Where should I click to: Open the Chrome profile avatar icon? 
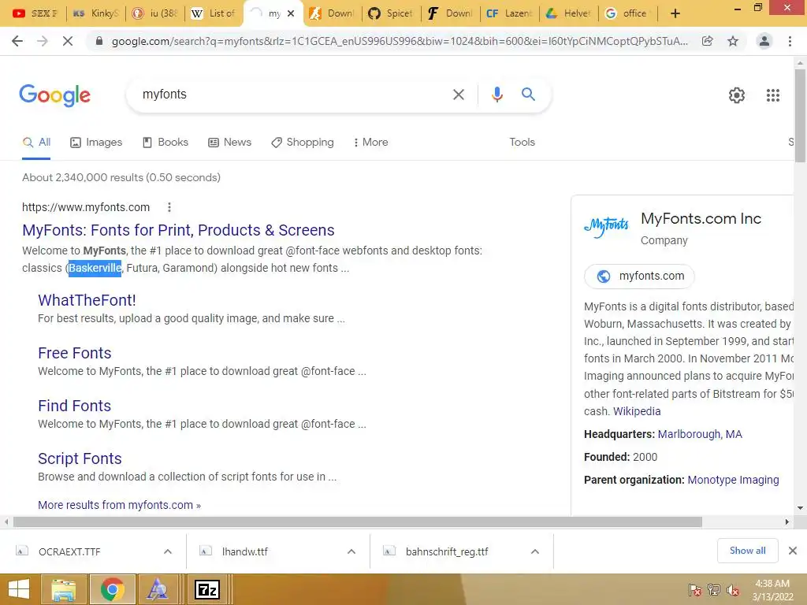pyautogui.click(x=764, y=41)
